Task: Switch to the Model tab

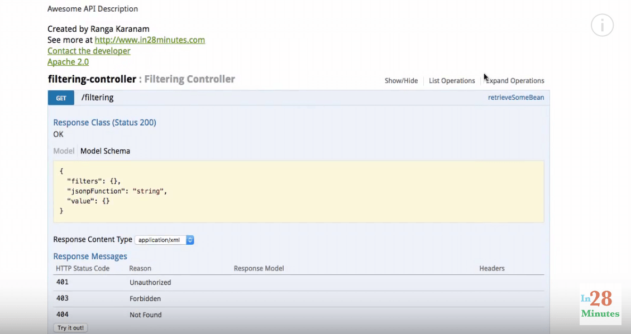Action: [x=64, y=151]
